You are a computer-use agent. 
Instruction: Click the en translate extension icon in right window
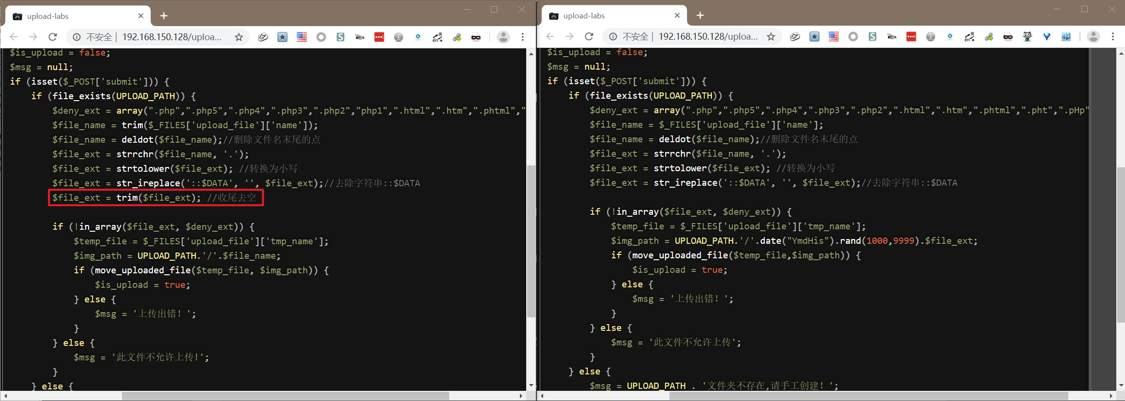969,36
